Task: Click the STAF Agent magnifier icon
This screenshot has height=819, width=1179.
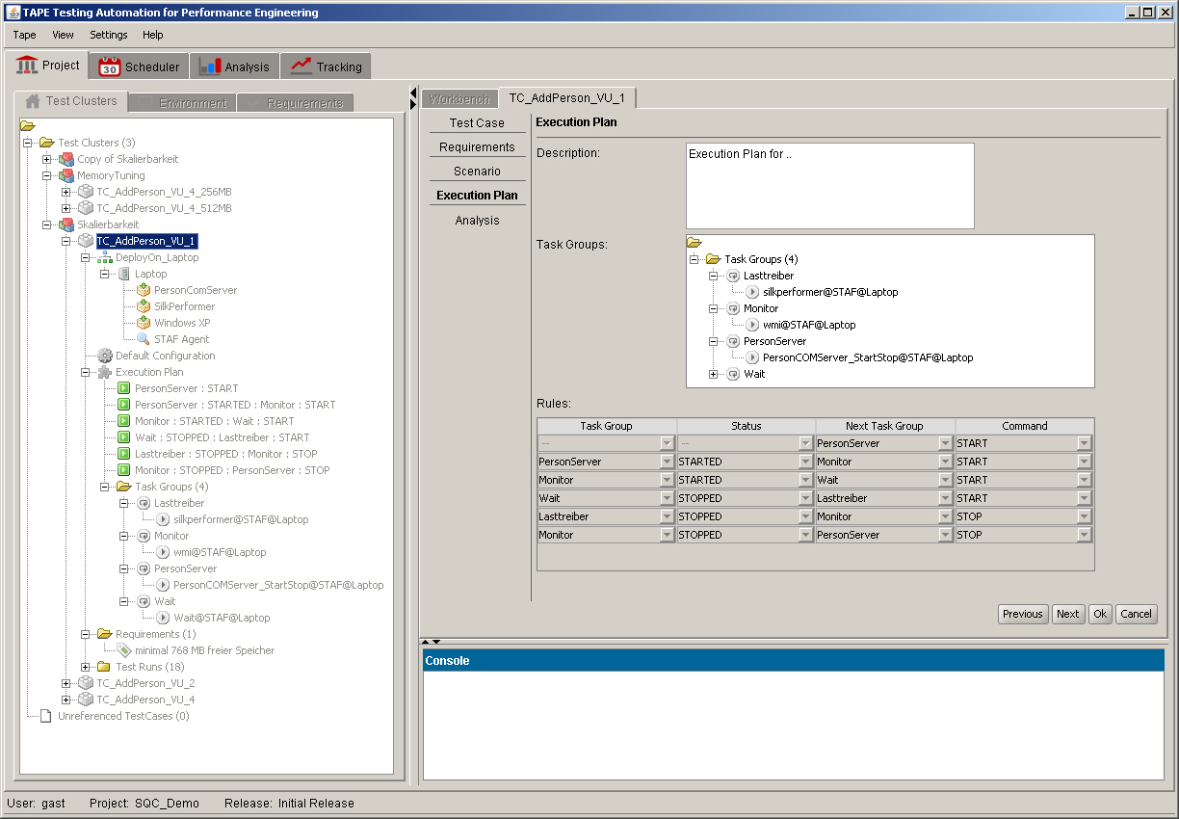Action: (x=143, y=339)
